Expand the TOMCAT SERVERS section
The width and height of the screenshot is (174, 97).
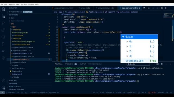(29, 90)
